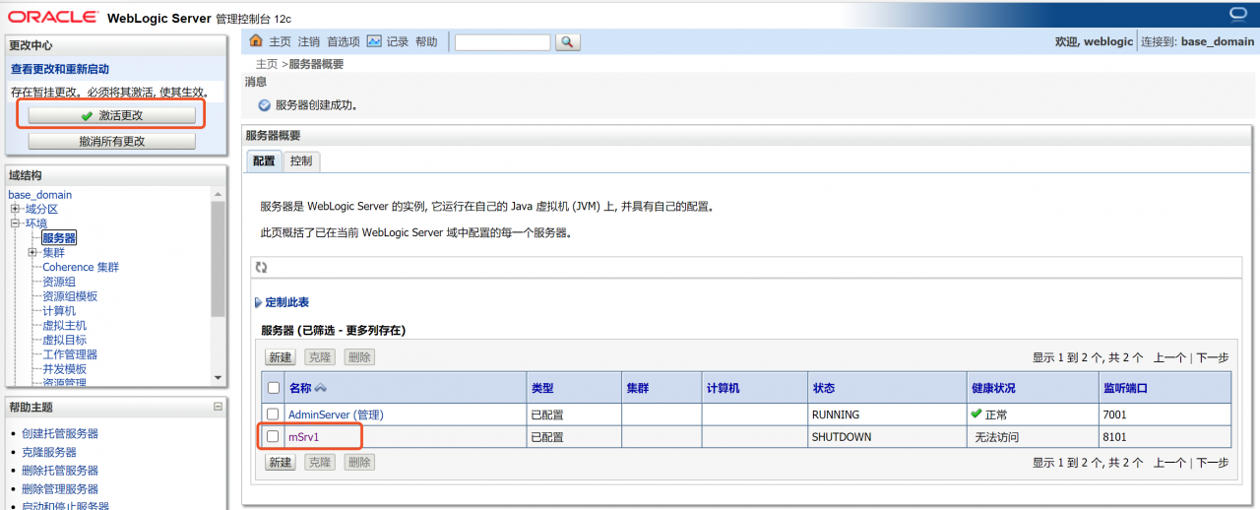The image size is (1260, 510).
Task: Click 记录 in the toolbar
Action: point(398,41)
